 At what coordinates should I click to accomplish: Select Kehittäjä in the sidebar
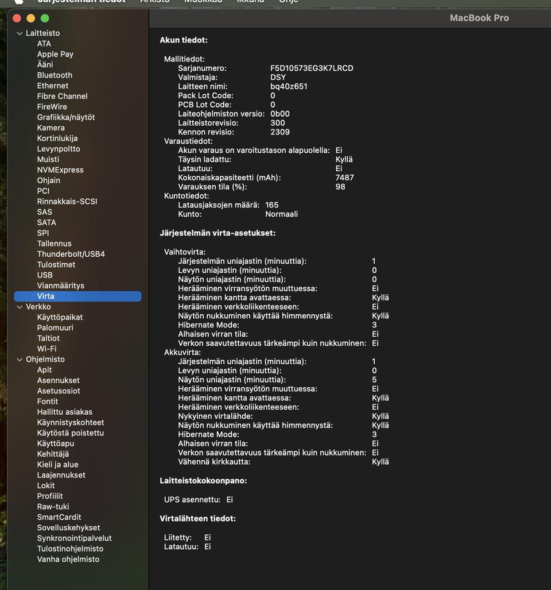coord(53,454)
